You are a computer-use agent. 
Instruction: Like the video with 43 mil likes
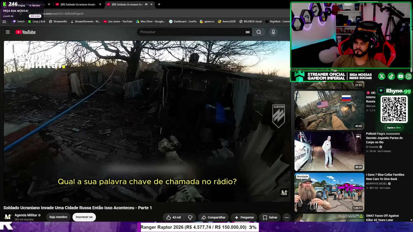coord(173,217)
